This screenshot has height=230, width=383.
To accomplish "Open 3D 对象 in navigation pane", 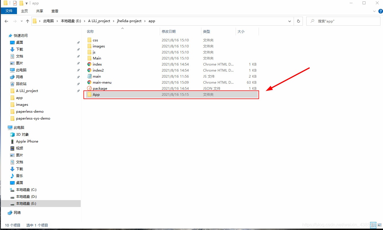I will [22, 134].
